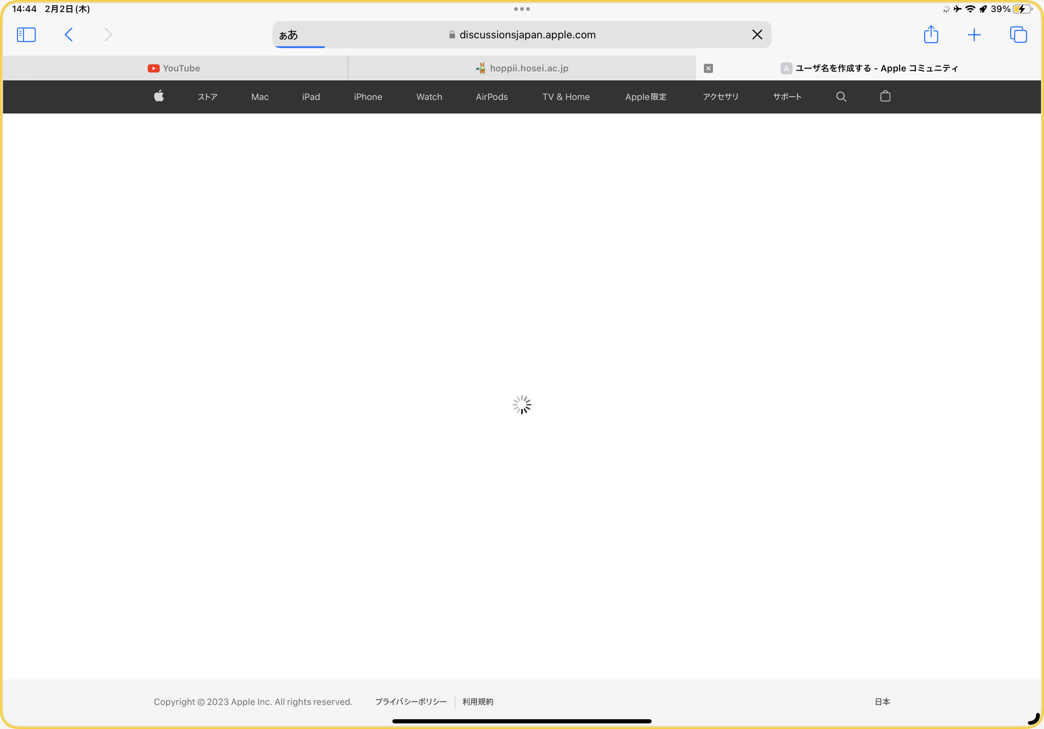Toggle the Safari sidebar icon
Image resolution: width=1044 pixels, height=729 pixels.
point(26,35)
